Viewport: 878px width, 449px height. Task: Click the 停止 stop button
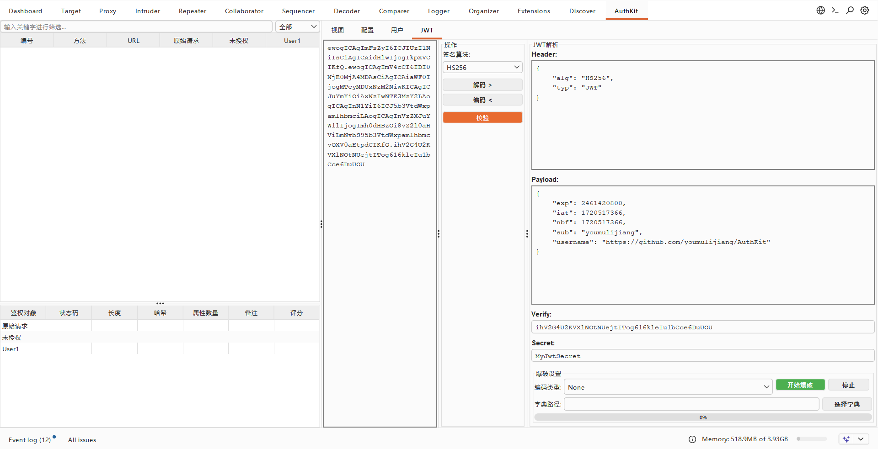coord(848,385)
